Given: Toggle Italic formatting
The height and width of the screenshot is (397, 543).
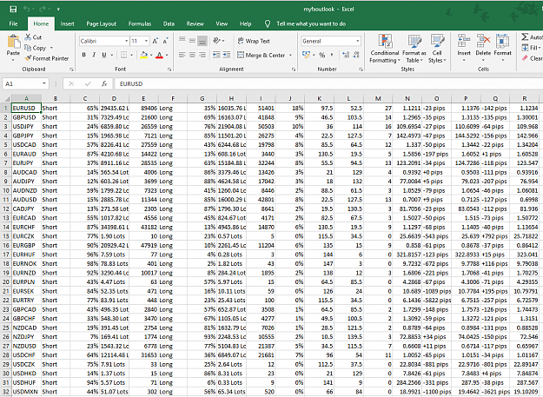Looking at the screenshot, I should (94, 55).
